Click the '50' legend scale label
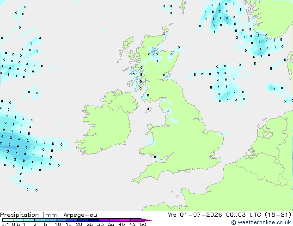293x226 pixels. point(143,224)
